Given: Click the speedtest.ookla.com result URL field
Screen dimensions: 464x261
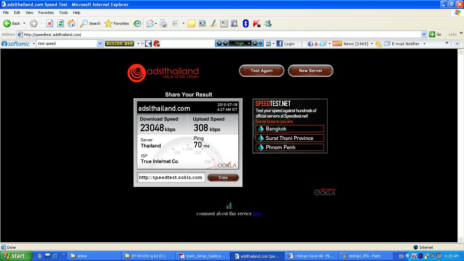Looking at the screenshot, I should [x=171, y=177].
